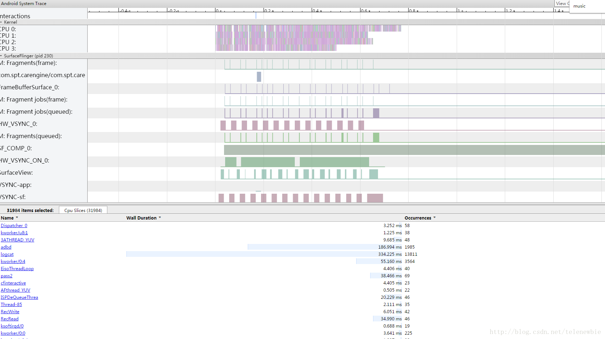This screenshot has height=339, width=605.
Task: Focus the search field containing 'music'
Action: [x=587, y=6]
